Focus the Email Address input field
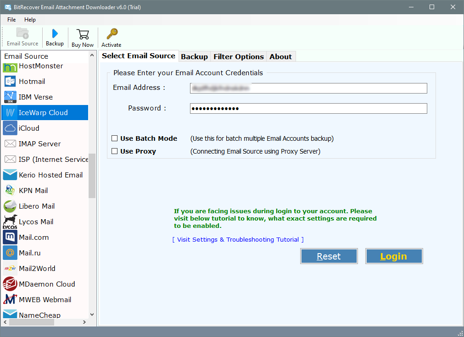This screenshot has height=337, width=464. point(308,88)
